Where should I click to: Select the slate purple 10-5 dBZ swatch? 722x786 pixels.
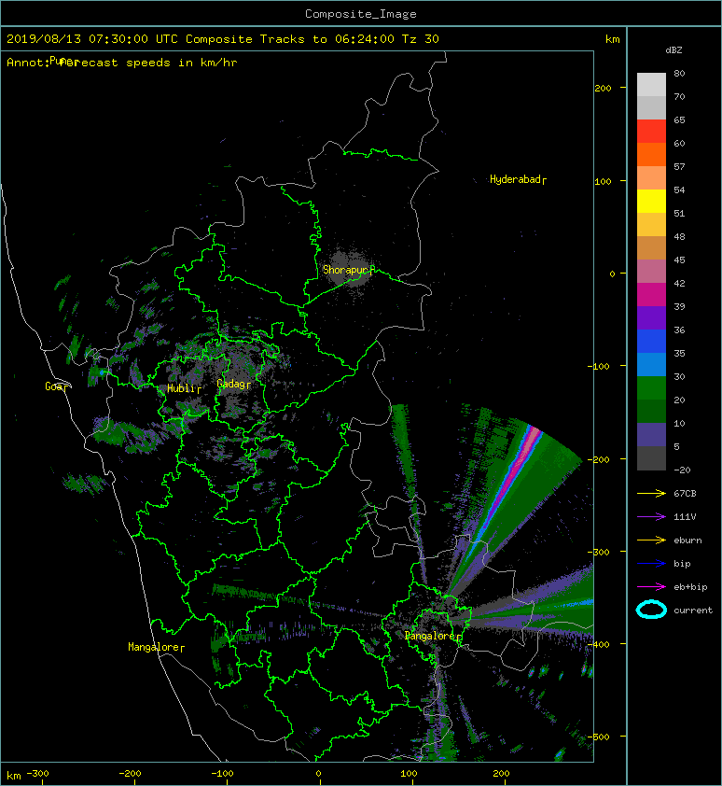pyautogui.click(x=651, y=435)
